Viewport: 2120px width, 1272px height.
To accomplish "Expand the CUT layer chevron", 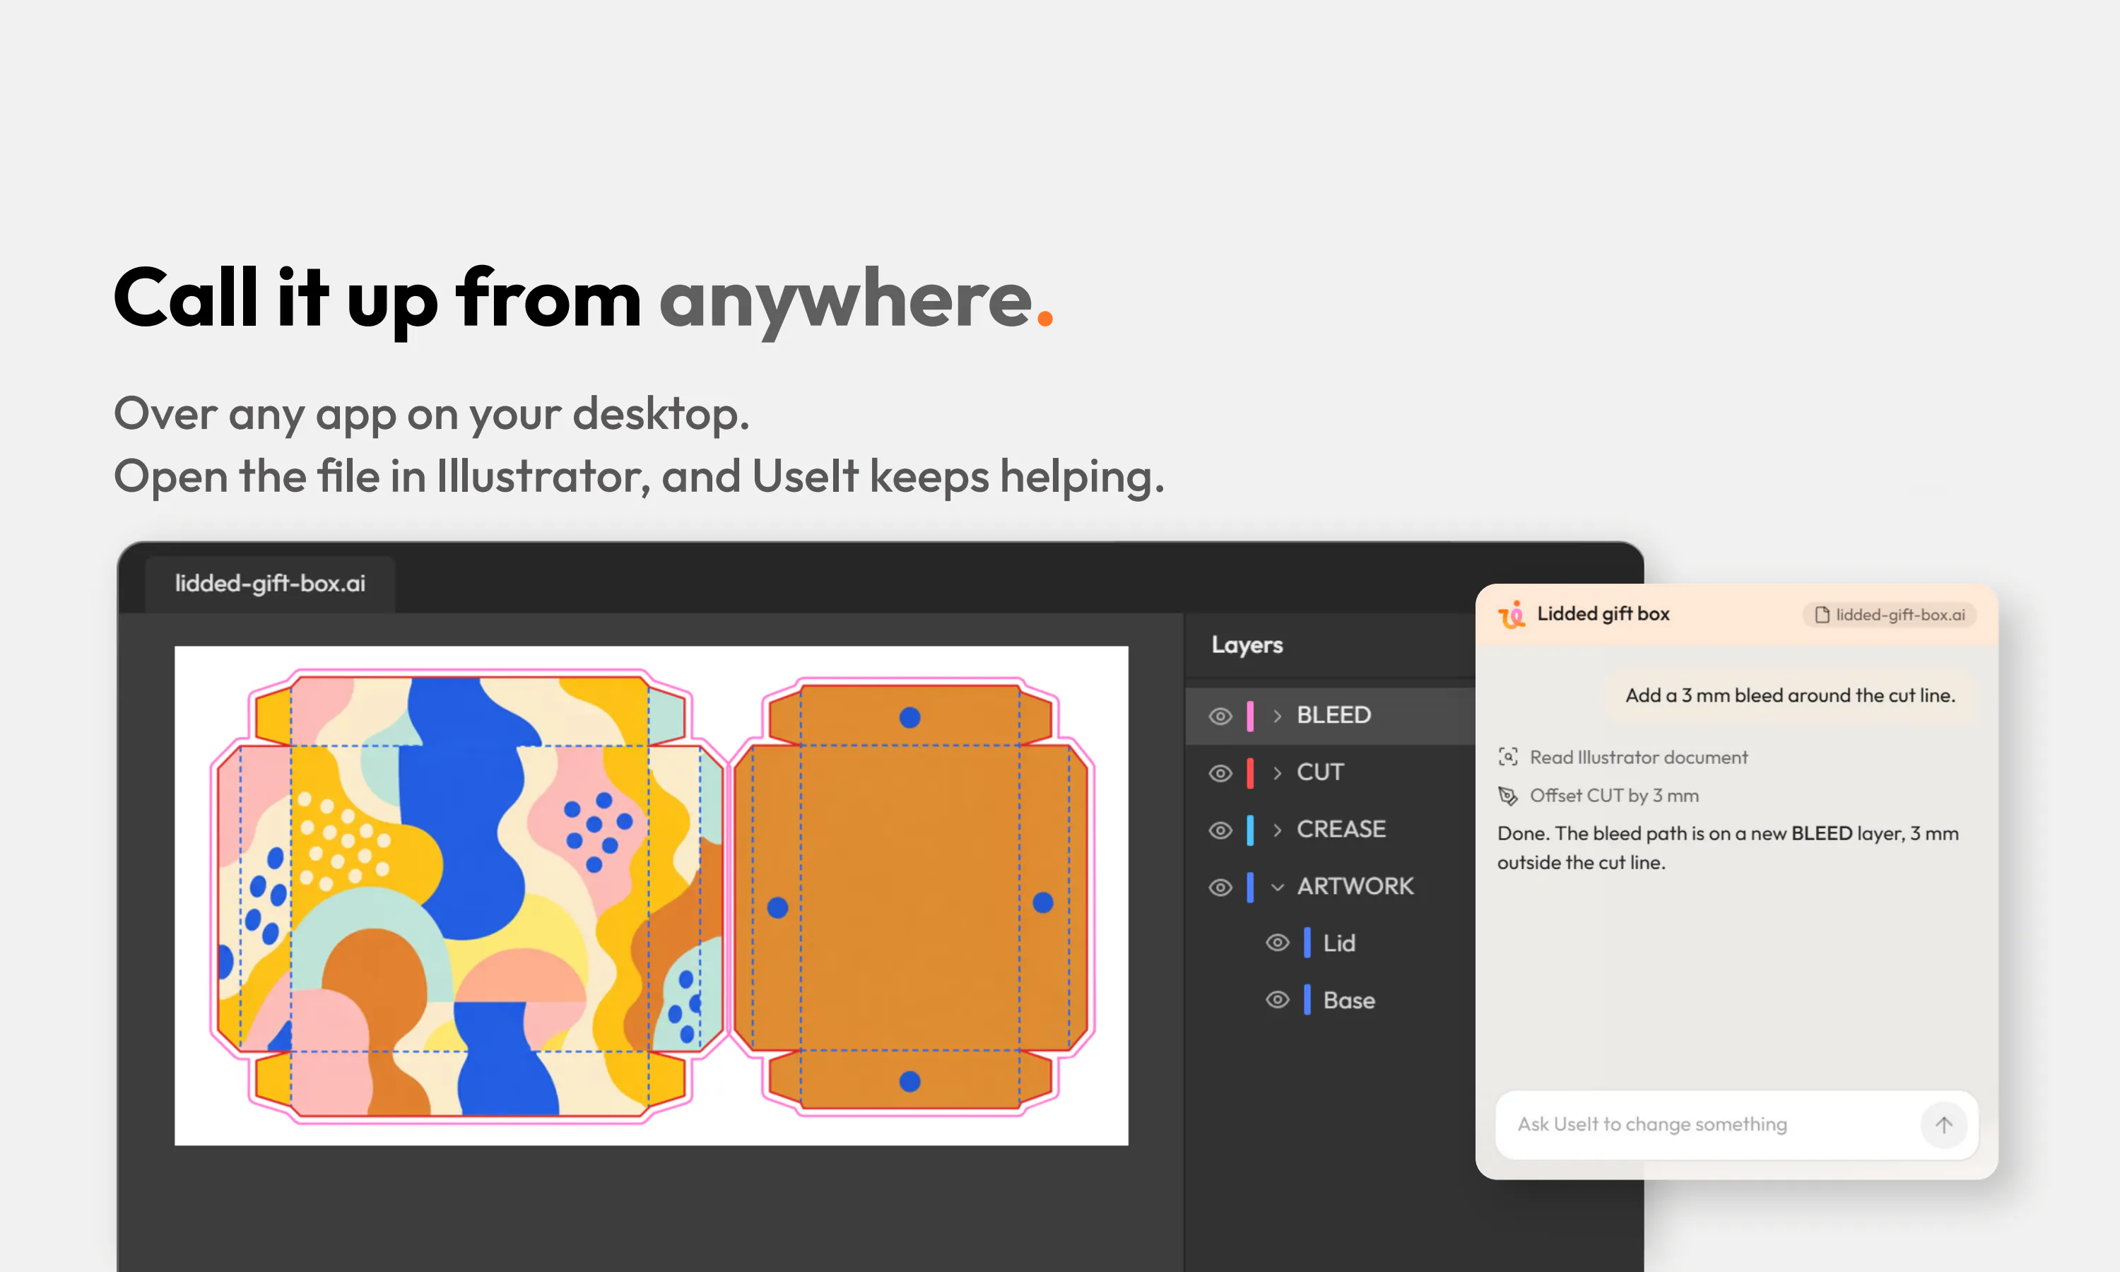I will 1278,773.
